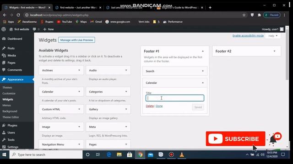Screen dimensions: 293x164
Task: Expand the Footer #2 widget area
Action: point(275,51)
